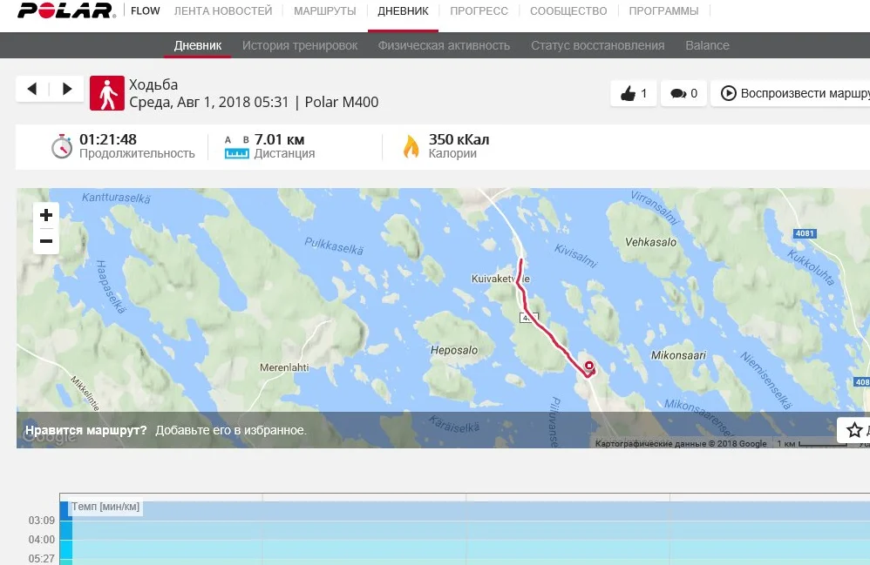Image resolution: width=870 pixels, height=565 pixels.
Task: Click the Polar logo
Action: [x=66, y=10]
